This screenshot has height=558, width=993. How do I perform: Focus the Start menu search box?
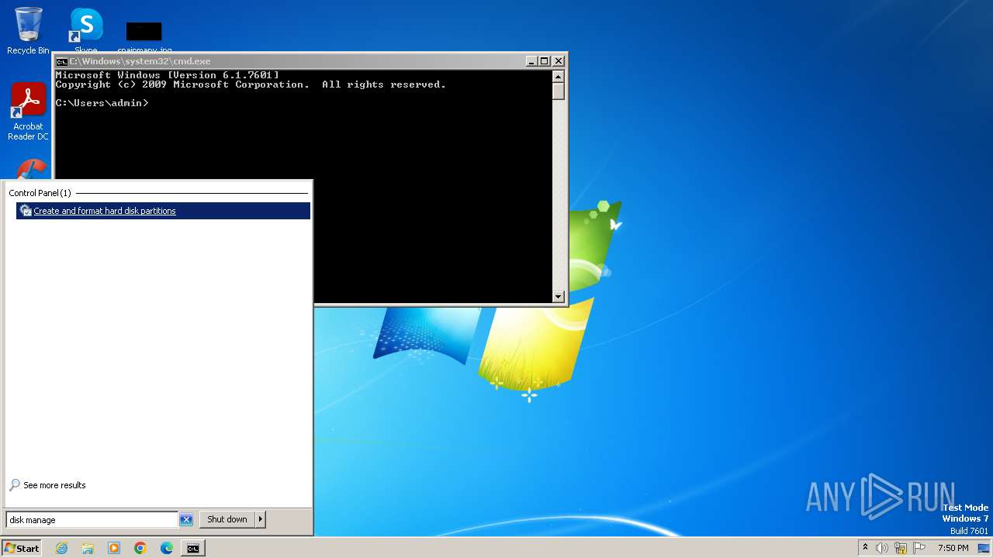[92, 520]
